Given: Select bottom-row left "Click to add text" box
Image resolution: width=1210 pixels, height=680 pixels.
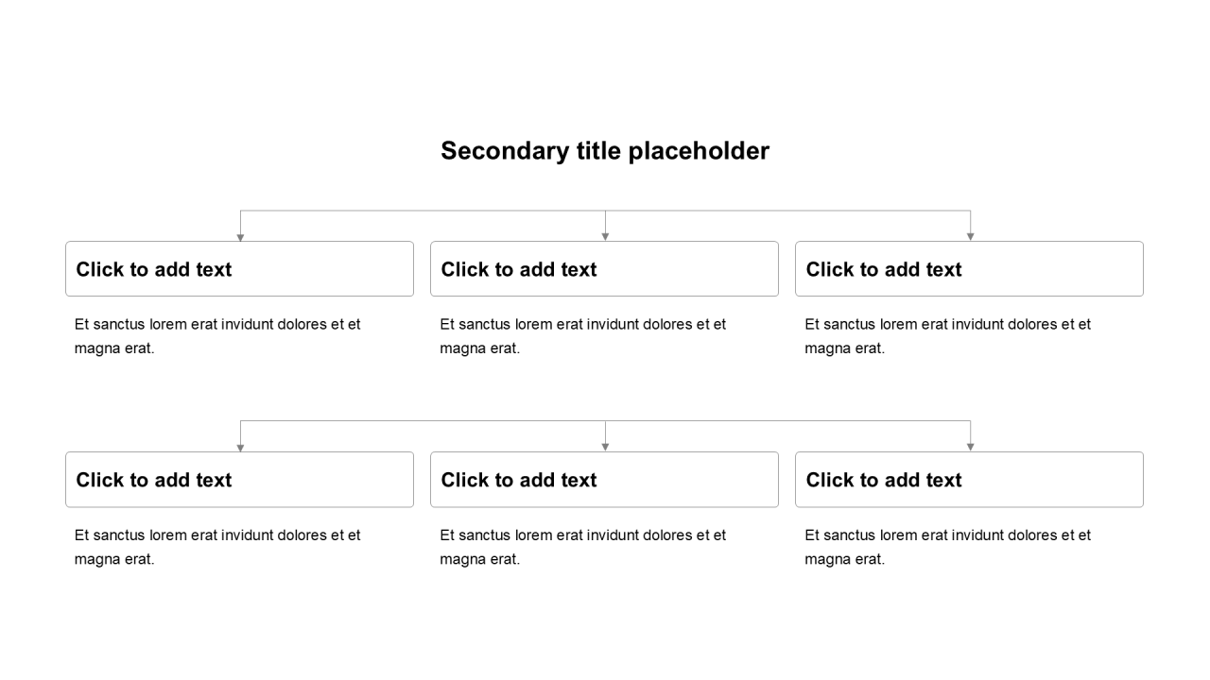Looking at the screenshot, I should [x=239, y=480].
